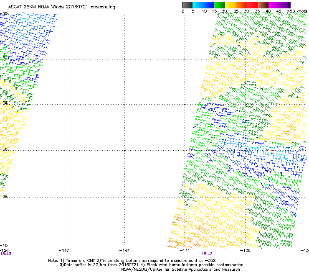Click the '>50 knots' legend label
Viewport: 309px width, 272px height.
point(297,11)
